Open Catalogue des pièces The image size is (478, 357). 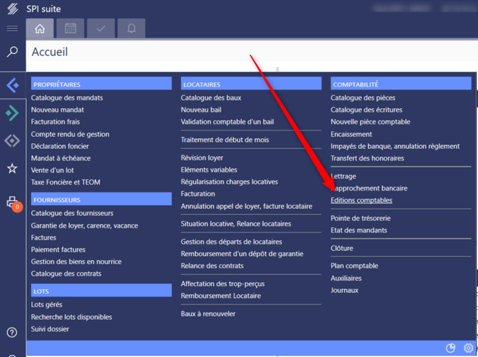tap(363, 98)
